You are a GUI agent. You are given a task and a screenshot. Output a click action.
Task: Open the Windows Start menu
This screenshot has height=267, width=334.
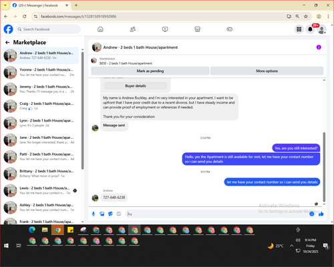pyautogui.click(x=6, y=246)
